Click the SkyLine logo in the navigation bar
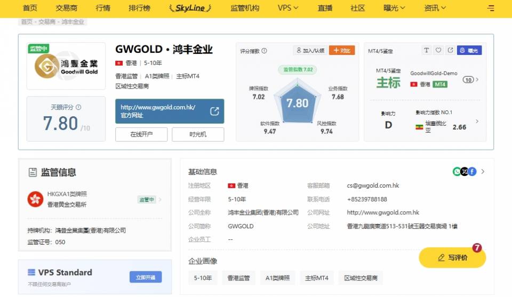512x297 pixels. tap(190, 8)
